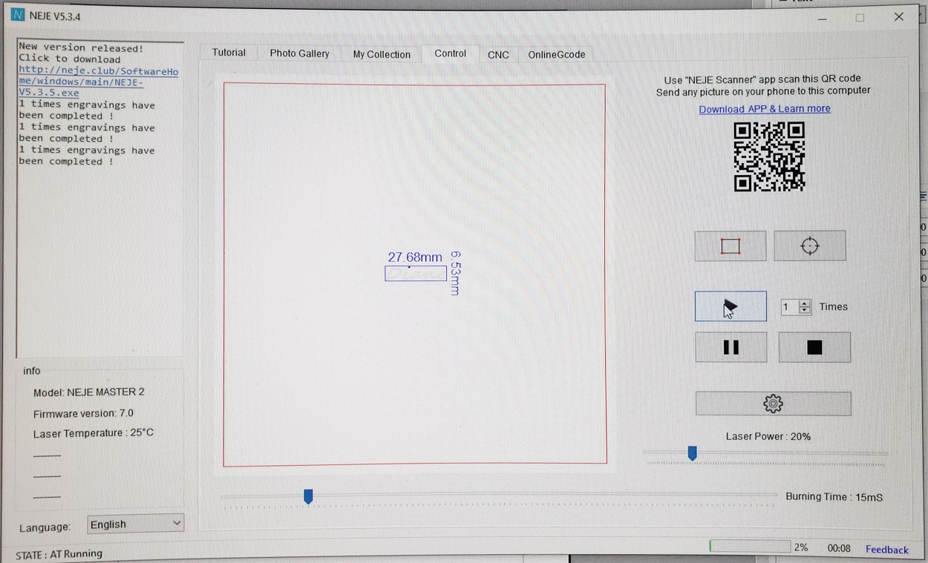
Task: Open settings with the gear button
Action: click(773, 404)
